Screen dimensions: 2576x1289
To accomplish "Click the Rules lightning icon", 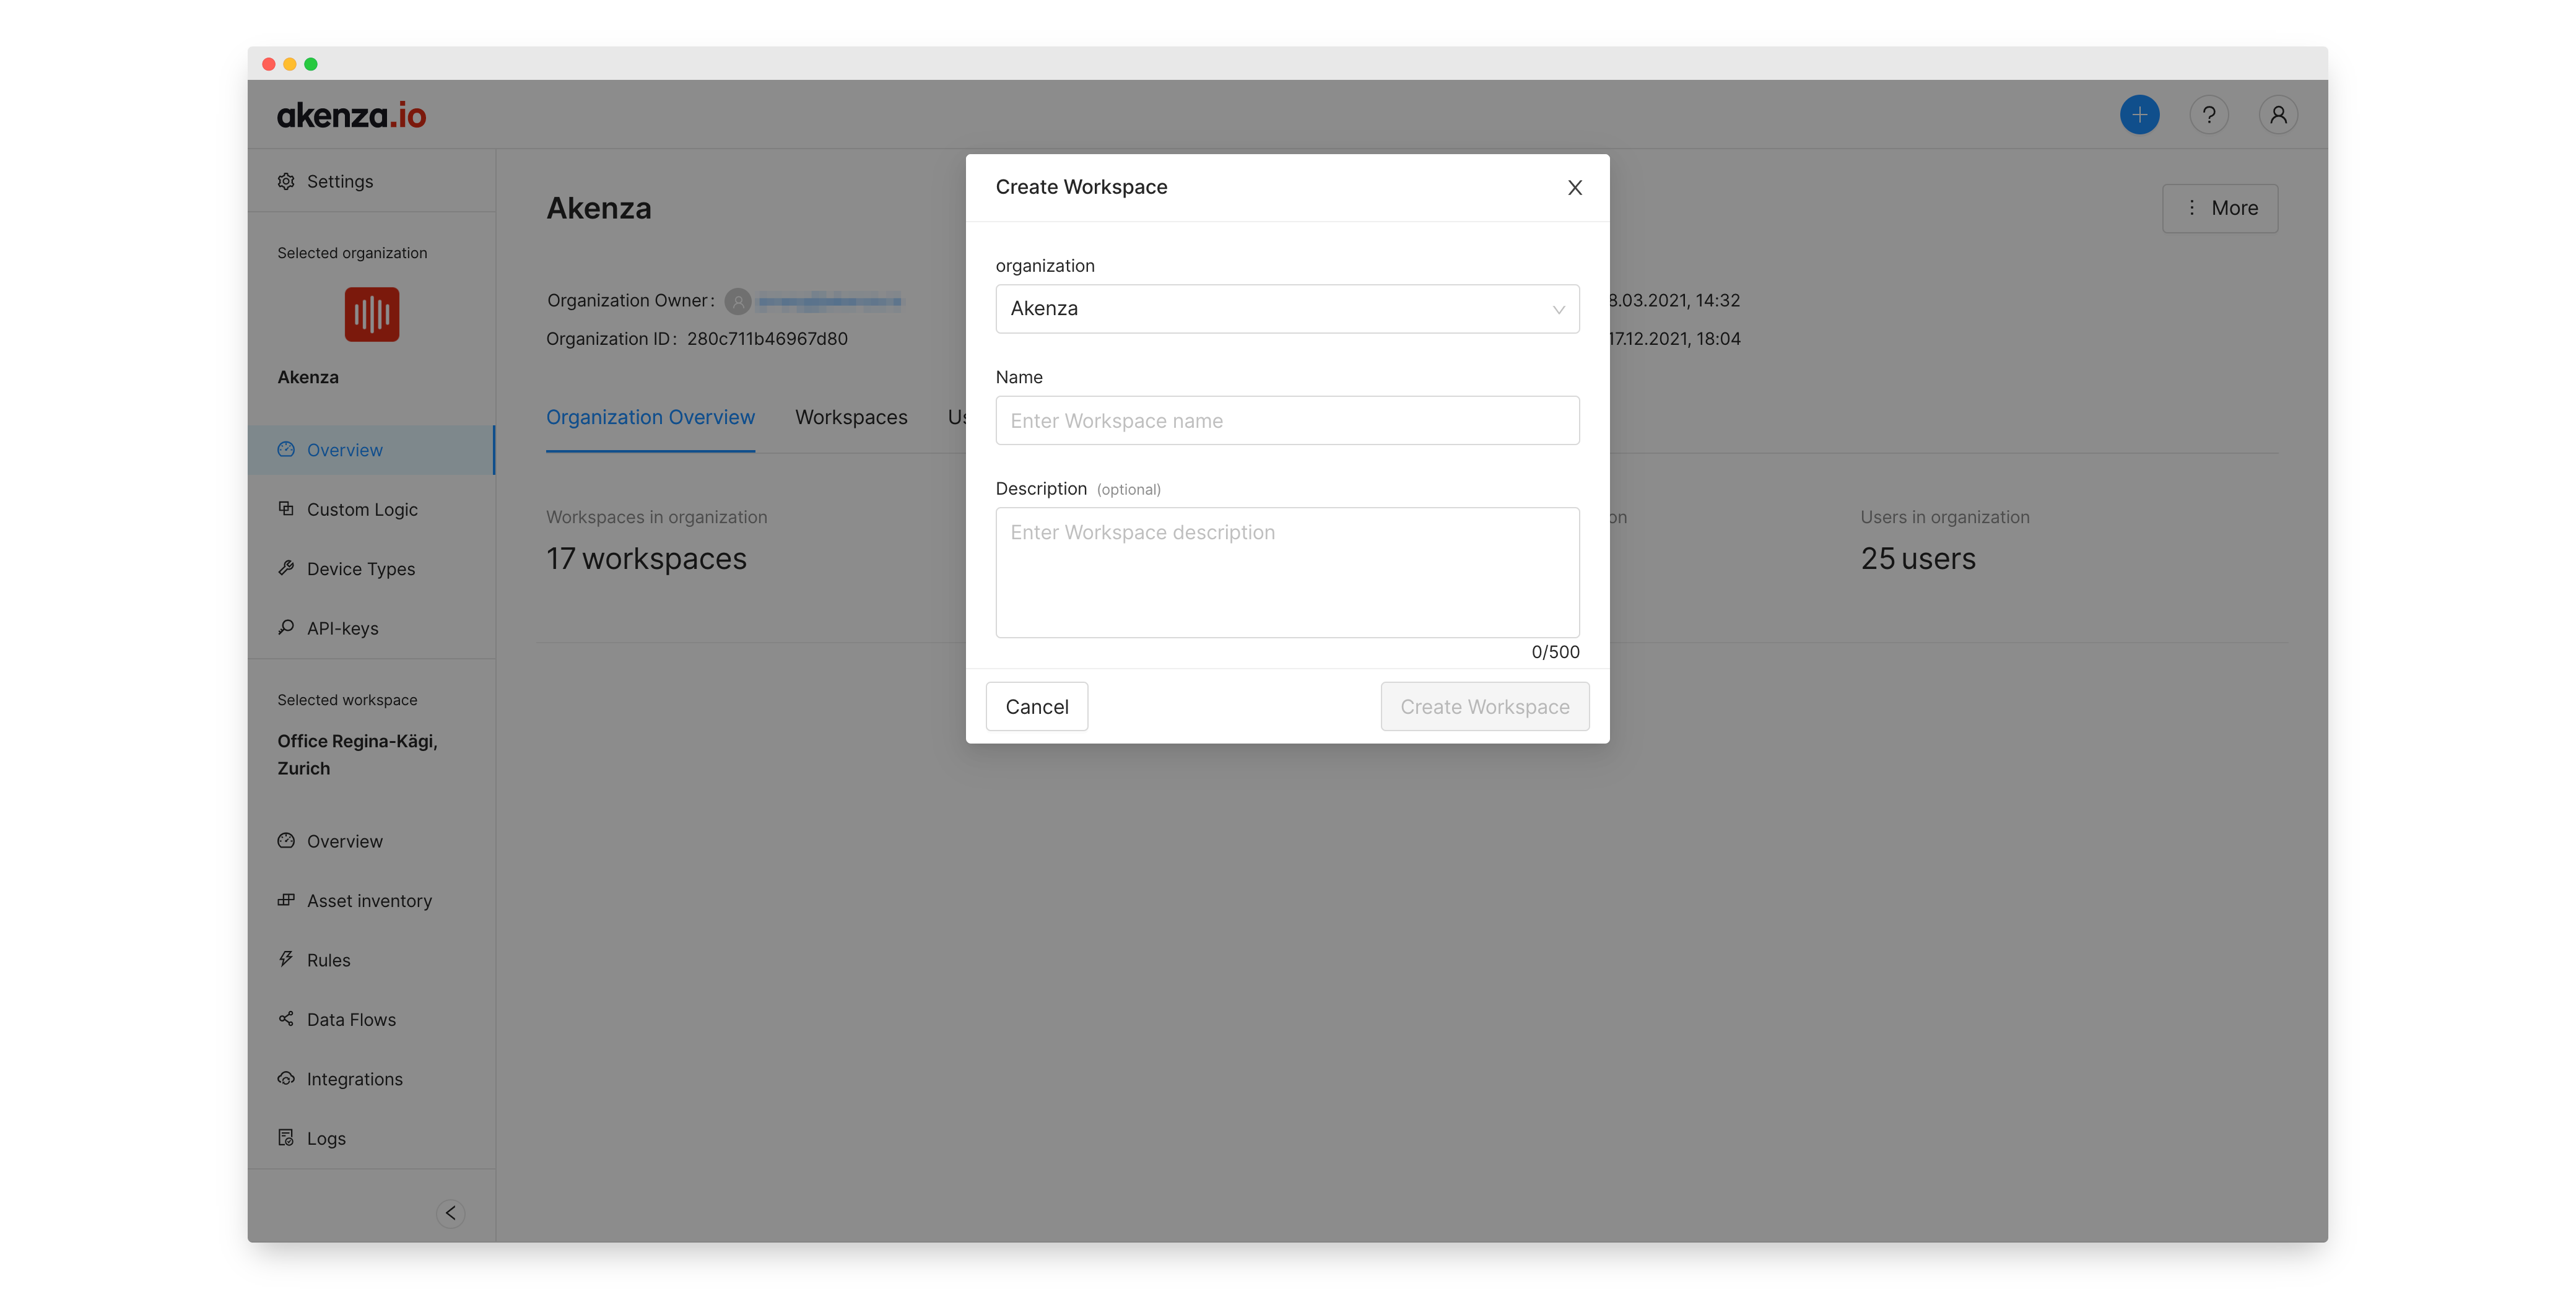I will point(286,959).
